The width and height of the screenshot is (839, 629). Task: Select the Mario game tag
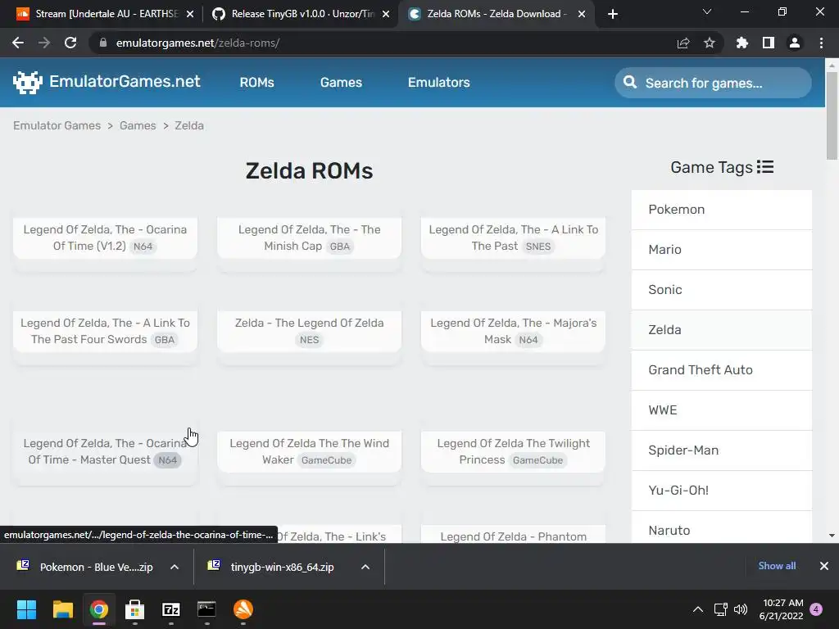(721, 250)
